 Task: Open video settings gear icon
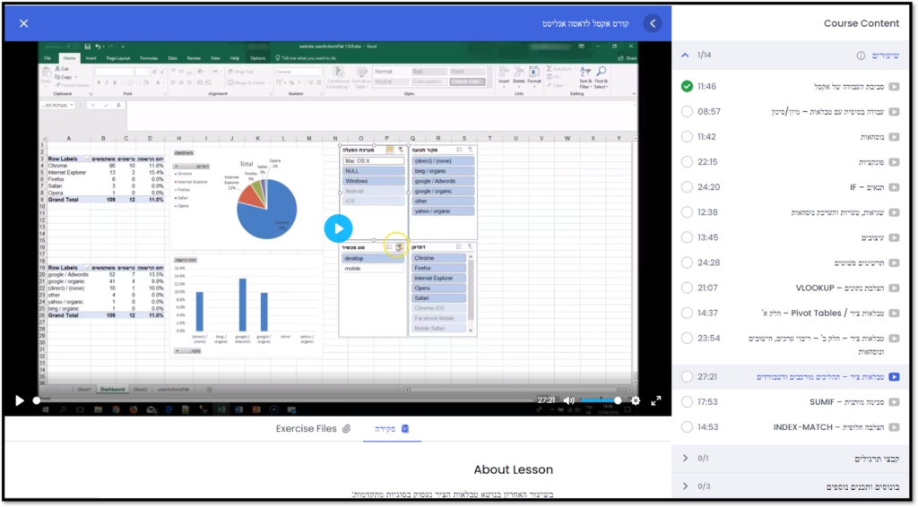tap(636, 400)
